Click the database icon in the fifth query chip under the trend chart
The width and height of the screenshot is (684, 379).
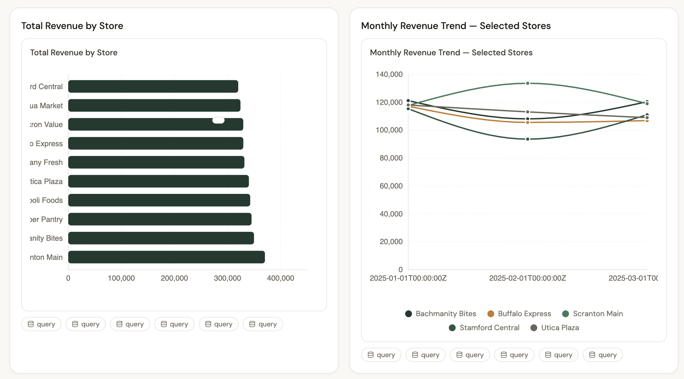(x=548, y=355)
